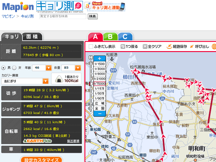Select the 男 radio button
The width and height of the screenshot is (216, 162).
pos(4,68)
